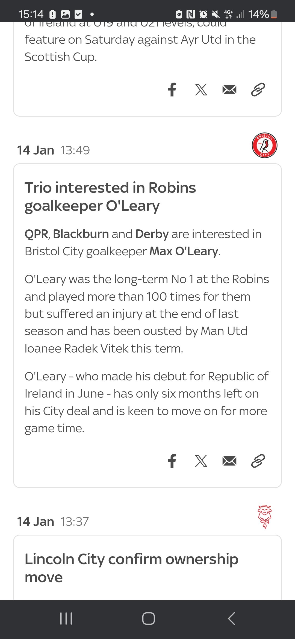Screen dimensions: 295x639
Task: Open the recent apps overview
Action: pos(66,619)
